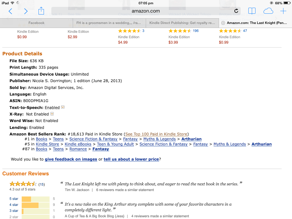Tap the Safari back arrow
Viewport: 292px width, 219px height.
coord(11,11)
